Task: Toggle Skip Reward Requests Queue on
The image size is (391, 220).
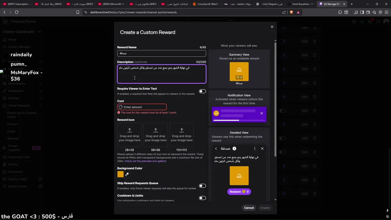Action: (x=202, y=186)
